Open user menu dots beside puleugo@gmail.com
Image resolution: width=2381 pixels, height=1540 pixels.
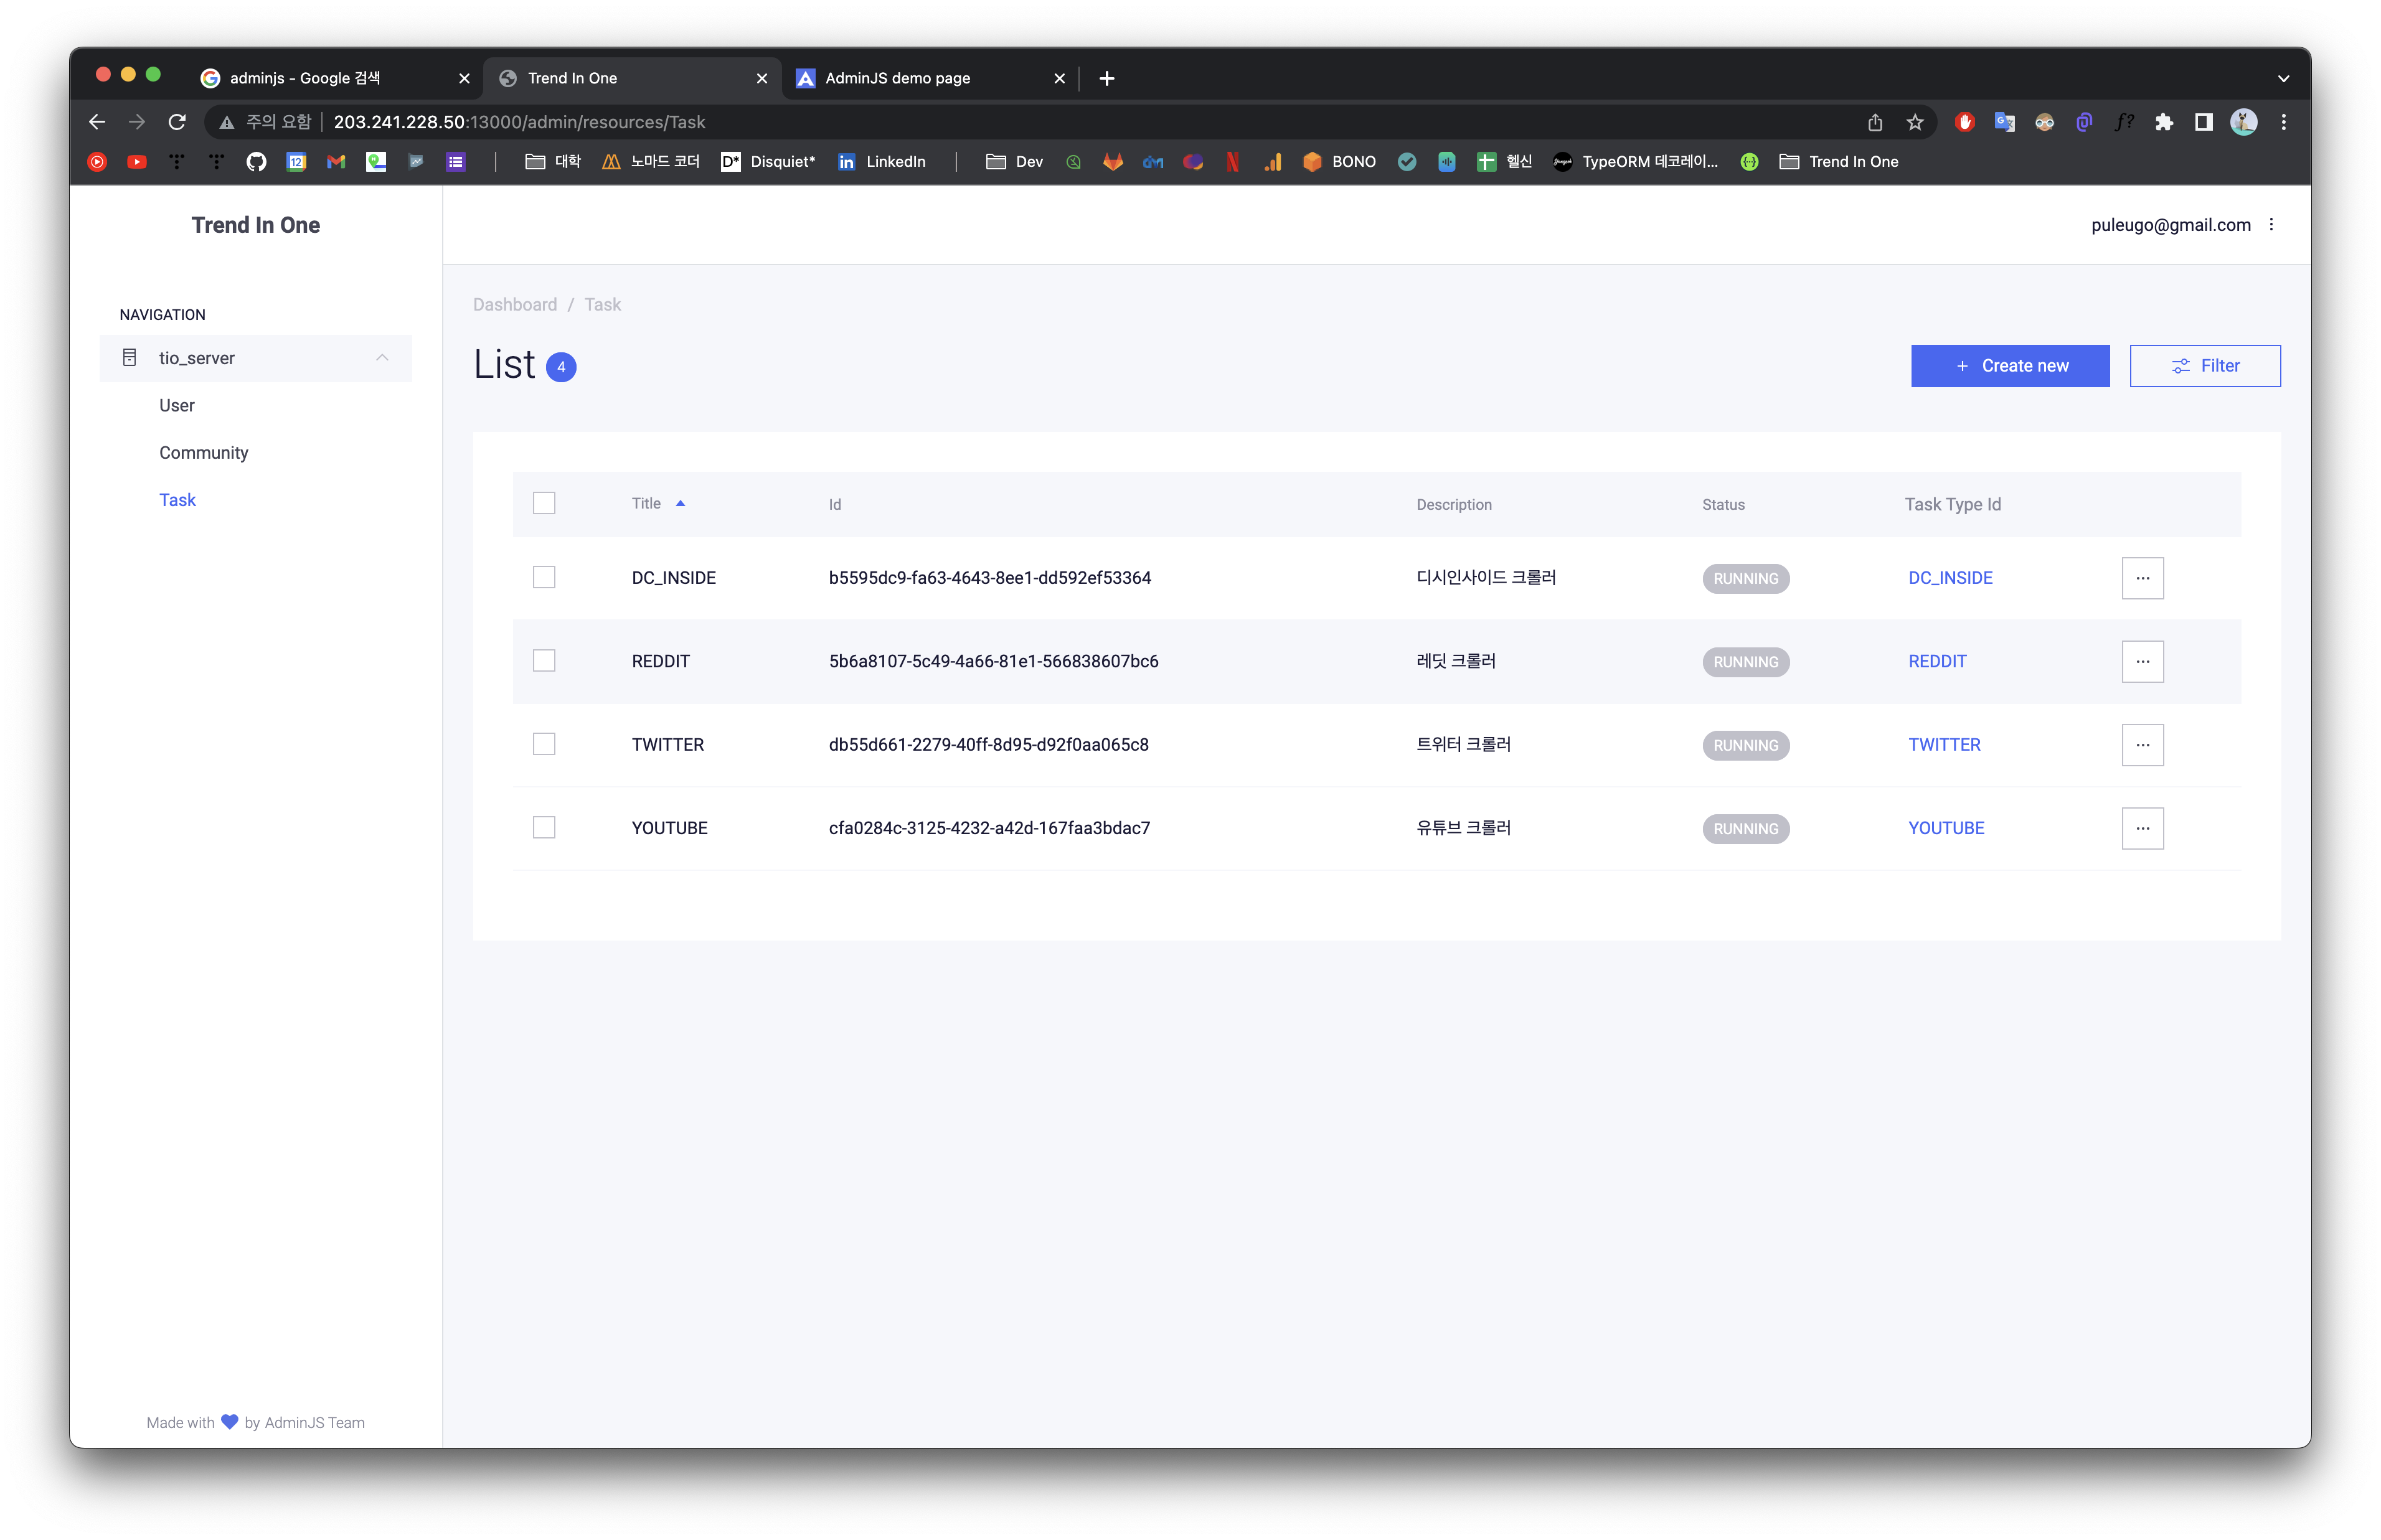tap(2271, 225)
